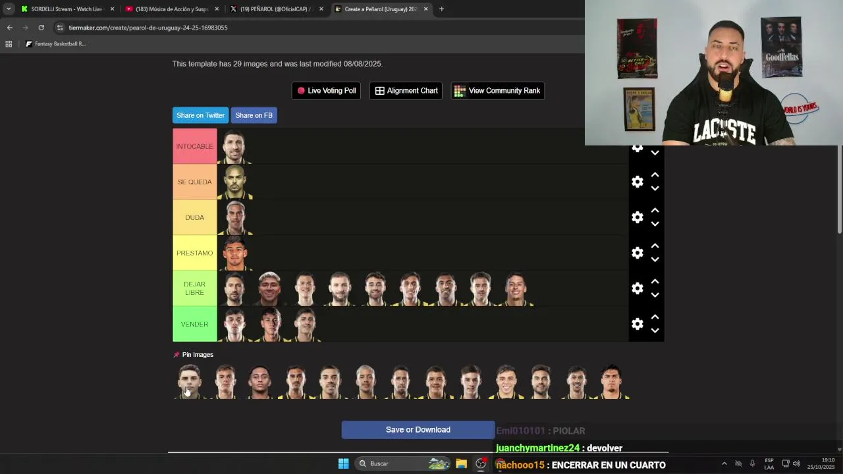This screenshot has width=843, height=474.
Task: Select first unranked player below Pin Images
Action: tap(190, 382)
